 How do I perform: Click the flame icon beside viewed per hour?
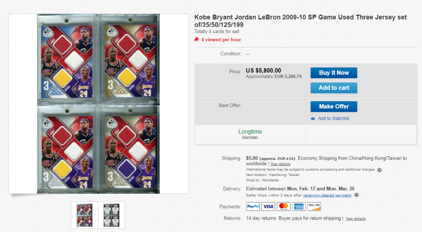point(196,39)
